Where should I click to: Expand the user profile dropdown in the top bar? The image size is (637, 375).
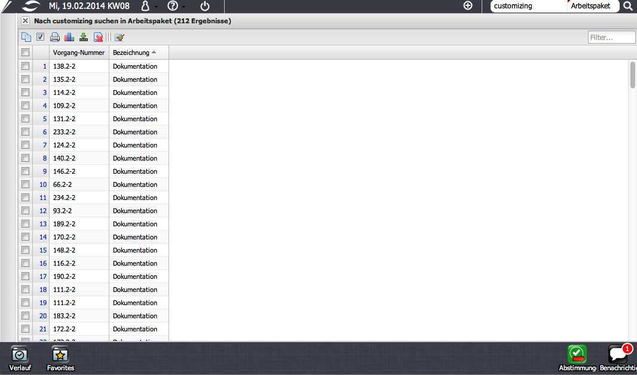[148, 6]
